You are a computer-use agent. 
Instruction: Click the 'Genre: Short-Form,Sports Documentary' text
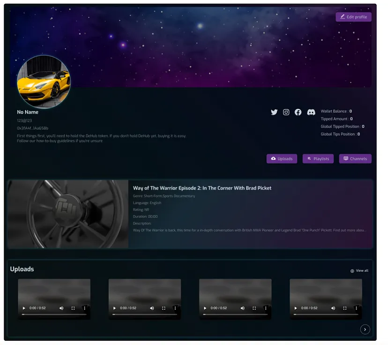164,196
